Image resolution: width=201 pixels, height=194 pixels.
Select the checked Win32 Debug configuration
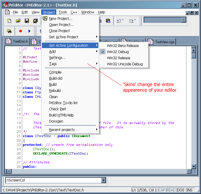point(124,52)
